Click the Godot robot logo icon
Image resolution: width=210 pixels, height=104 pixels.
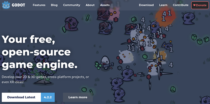6,5
